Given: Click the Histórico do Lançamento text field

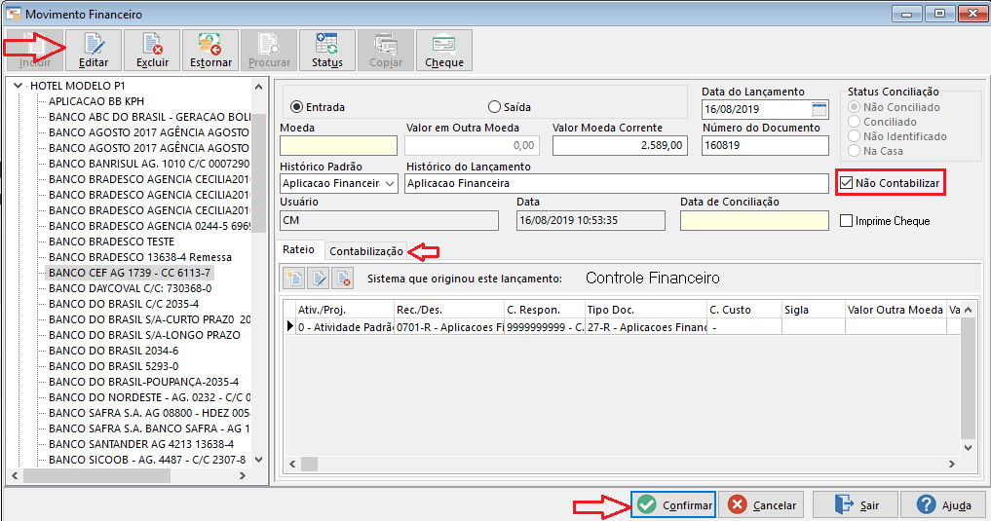Looking at the screenshot, I should point(616,184).
